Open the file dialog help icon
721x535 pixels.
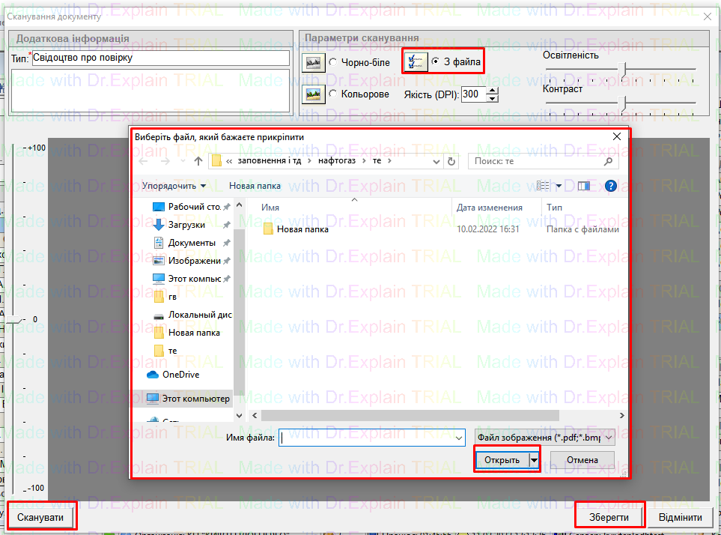pos(610,186)
